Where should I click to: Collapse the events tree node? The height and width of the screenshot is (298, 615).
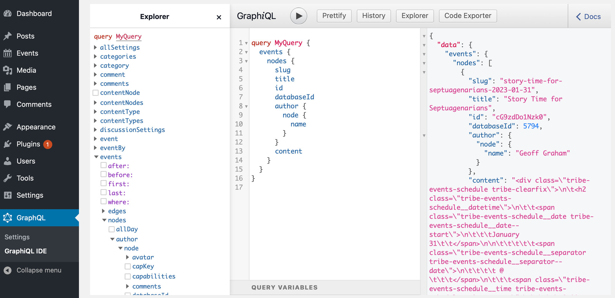pos(96,157)
